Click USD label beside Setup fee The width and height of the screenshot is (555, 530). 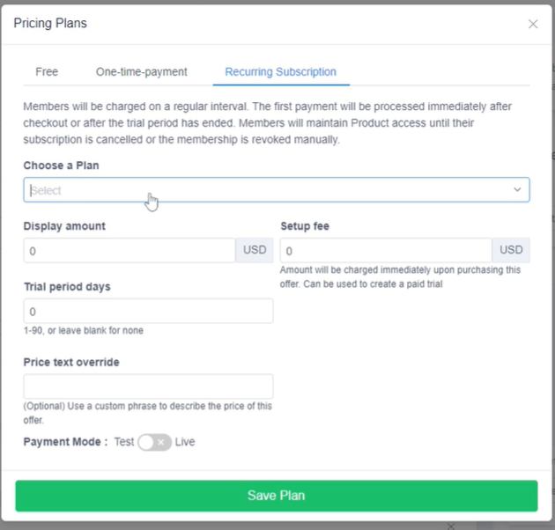[x=511, y=250]
